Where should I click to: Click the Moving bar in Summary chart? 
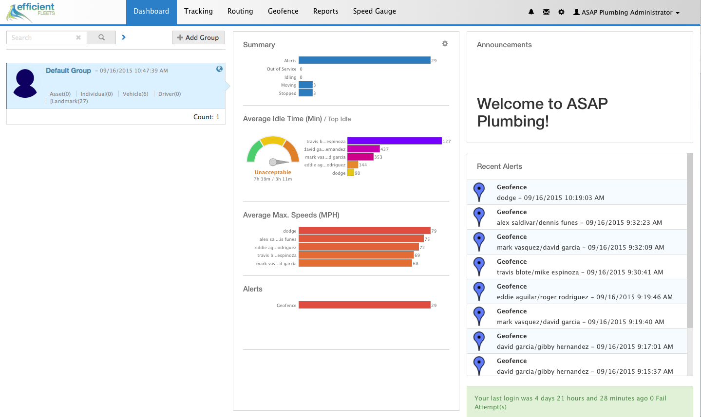[305, 85]
